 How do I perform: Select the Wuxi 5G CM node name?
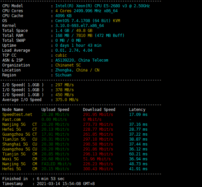point(19,159)
